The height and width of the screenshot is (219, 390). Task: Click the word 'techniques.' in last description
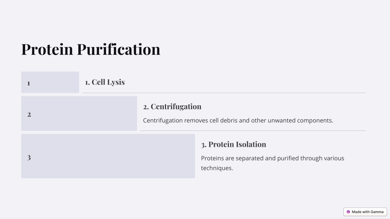click(217, 168)
